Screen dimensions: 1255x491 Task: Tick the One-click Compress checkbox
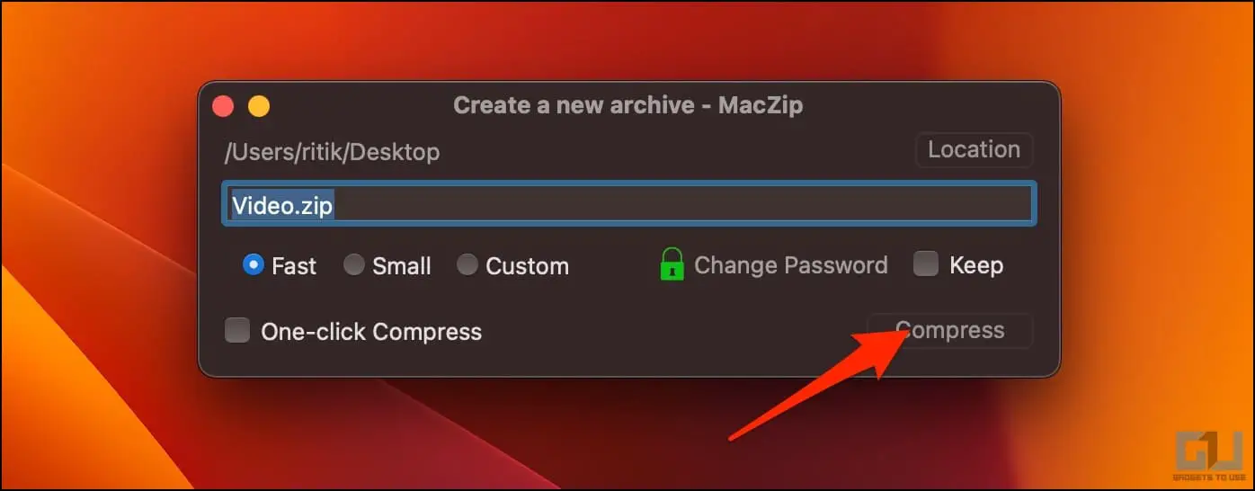click(237, 331)
